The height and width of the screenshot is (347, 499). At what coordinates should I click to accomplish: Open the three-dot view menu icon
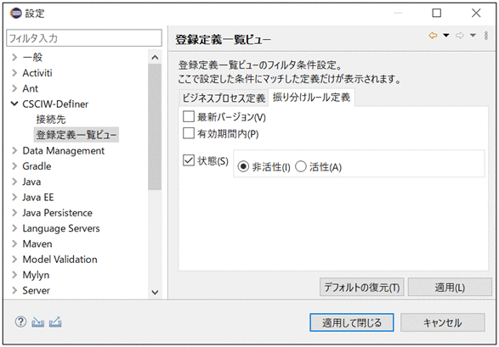point(486,36)
